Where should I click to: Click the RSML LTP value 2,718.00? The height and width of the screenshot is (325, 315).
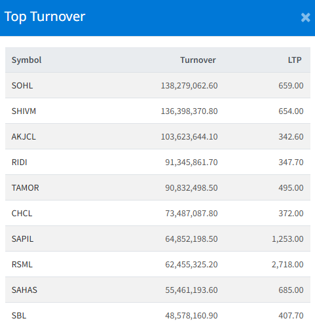287,265
